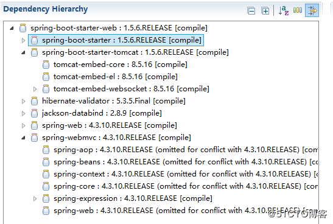Screen dimensions: 333x224
Task: Collapse the spring-webmvc node
Action: pyautogui.click(x=23, y=138)
